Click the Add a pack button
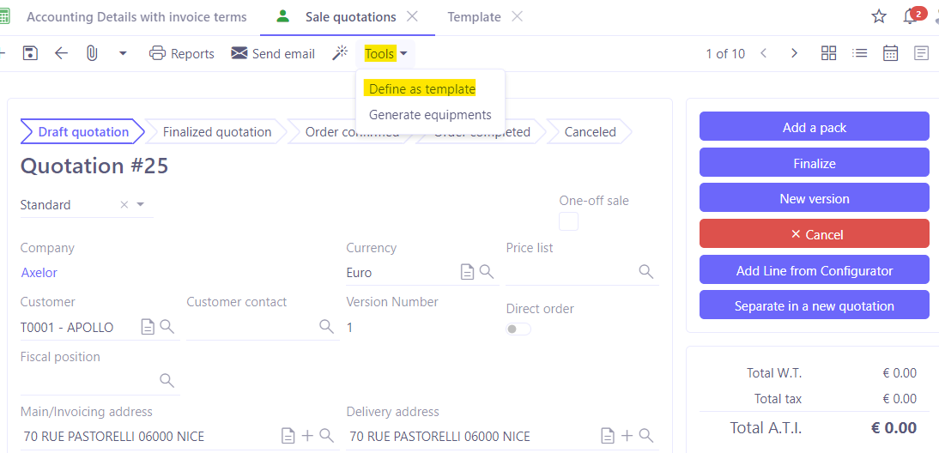The height and width of the screenshot is (453, 939). [x=815, y=128]
